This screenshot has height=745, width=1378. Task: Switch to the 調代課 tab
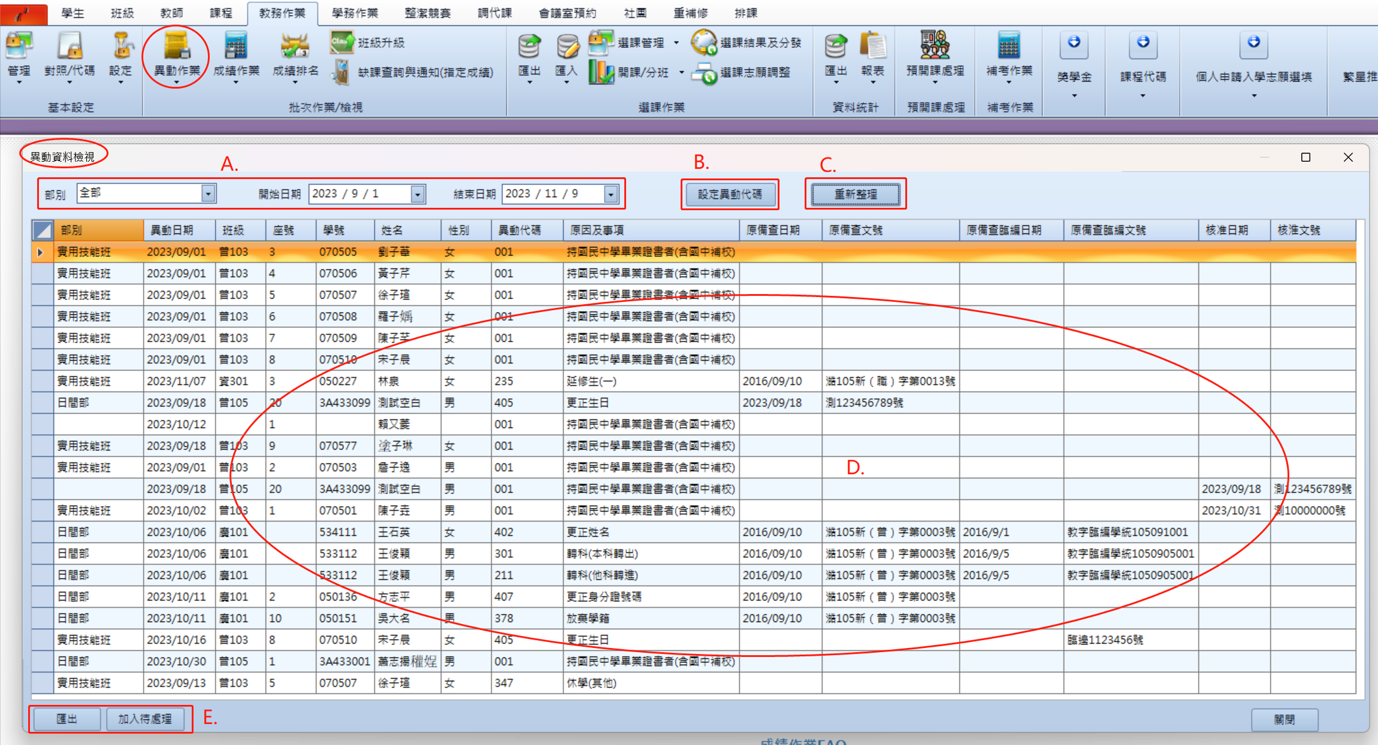[x=495, y=13]
